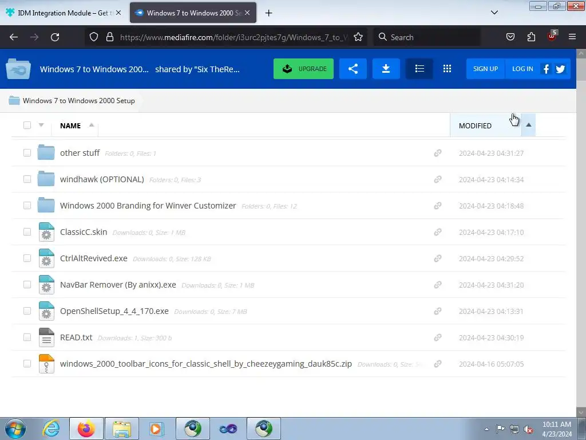Open Windows 2000 Branding for Winver Customizer
Image resolution: width=586 pixels, height=440 pixels.
tap(148, 206)
